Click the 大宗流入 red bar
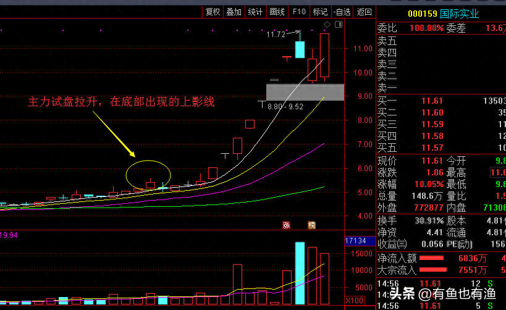 click(x=432, y=270)
